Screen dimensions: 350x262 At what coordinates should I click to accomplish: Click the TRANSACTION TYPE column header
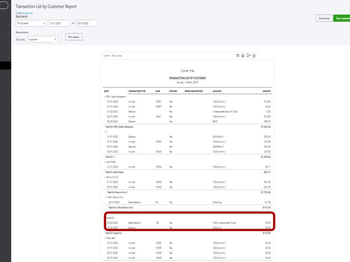point(137,91)
